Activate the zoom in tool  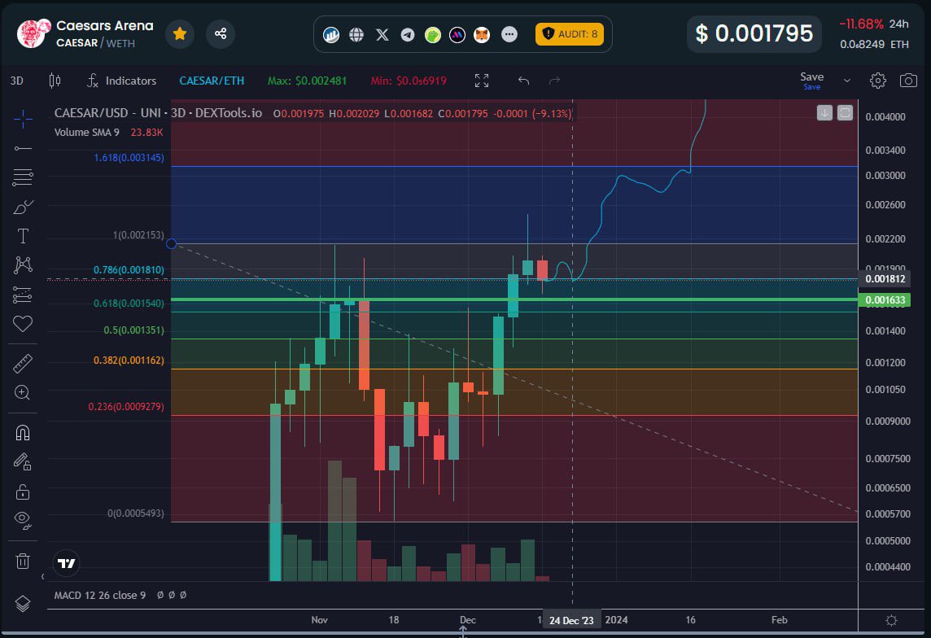[x=23, y=392]
